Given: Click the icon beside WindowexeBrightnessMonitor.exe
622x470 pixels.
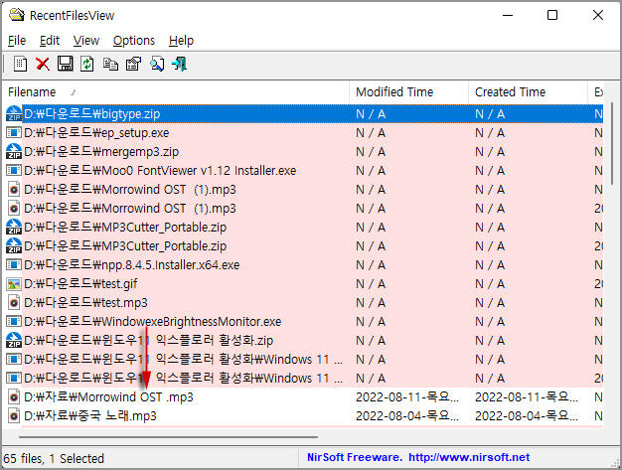Looking at the screenshot, I should pos(14,322).
